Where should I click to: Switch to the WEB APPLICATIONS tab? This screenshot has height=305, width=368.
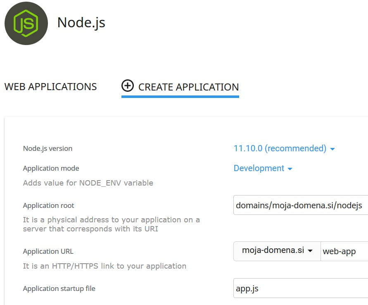tap(50, 86)
